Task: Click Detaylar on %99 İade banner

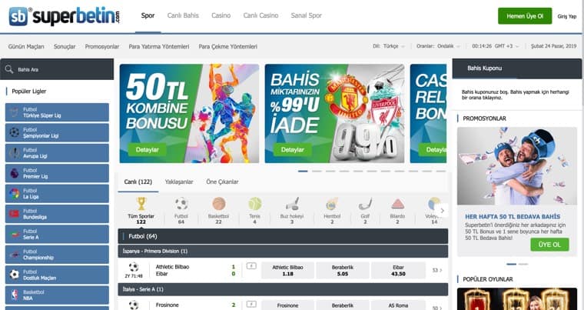Action: coord(292,149)
